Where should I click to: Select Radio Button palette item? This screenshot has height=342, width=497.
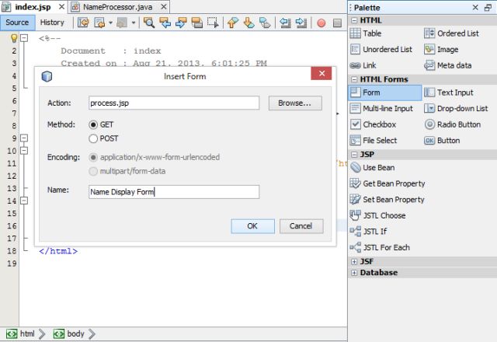pyautogui.click(x=452, y=124)
